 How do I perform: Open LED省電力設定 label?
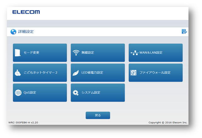pos(92,73)
